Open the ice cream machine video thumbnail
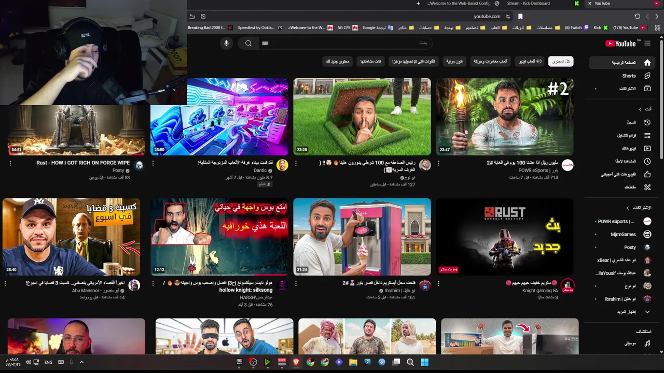 click(362, 237)
